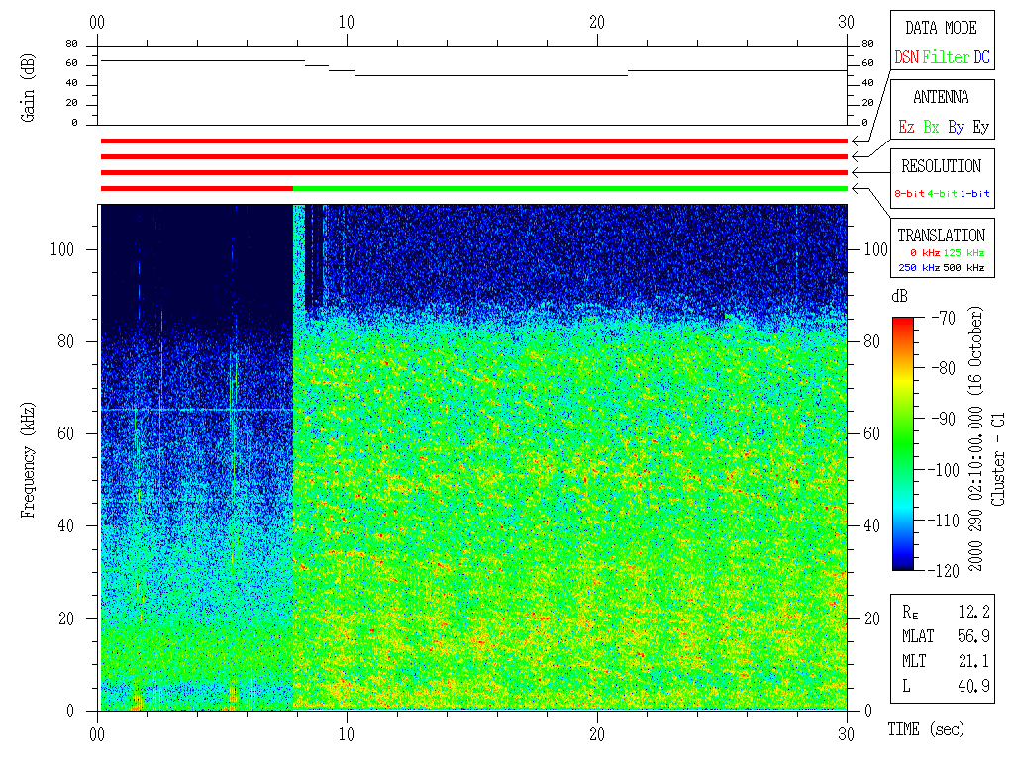Click the green Filter label in DATA MODE

(x=946, y=58)
